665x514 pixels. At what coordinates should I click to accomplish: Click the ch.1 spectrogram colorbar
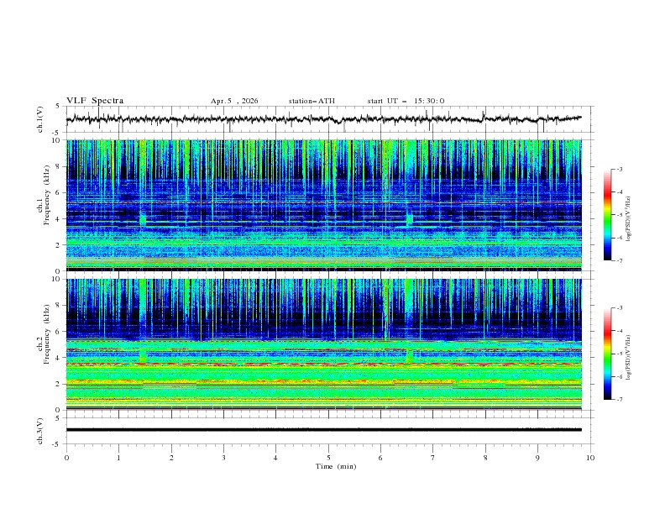pyautogui.click(x=607, y=215)
